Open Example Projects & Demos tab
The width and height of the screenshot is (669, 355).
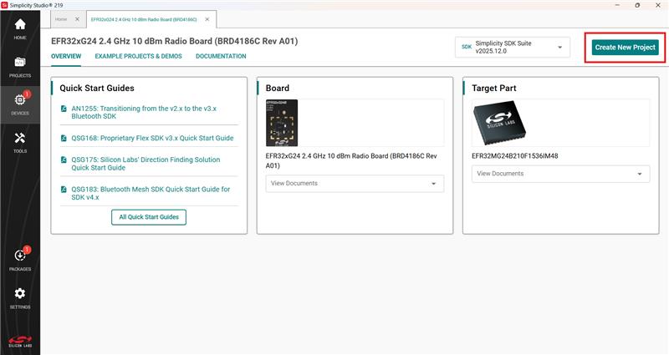pos(138,56)
